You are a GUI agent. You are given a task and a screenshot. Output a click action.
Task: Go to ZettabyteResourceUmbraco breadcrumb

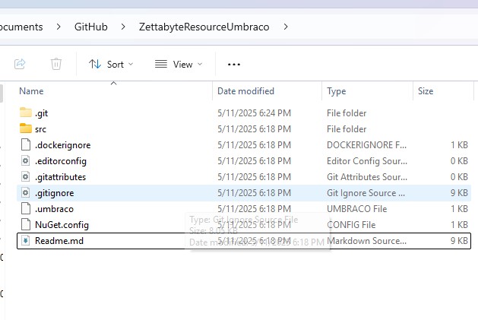[x=204, y=27]
